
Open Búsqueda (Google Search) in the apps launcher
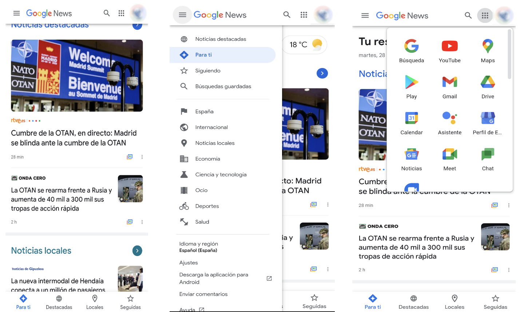412,51
